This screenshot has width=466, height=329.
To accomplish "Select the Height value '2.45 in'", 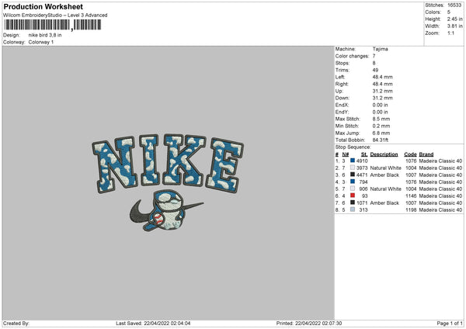I will pos(454,19).
